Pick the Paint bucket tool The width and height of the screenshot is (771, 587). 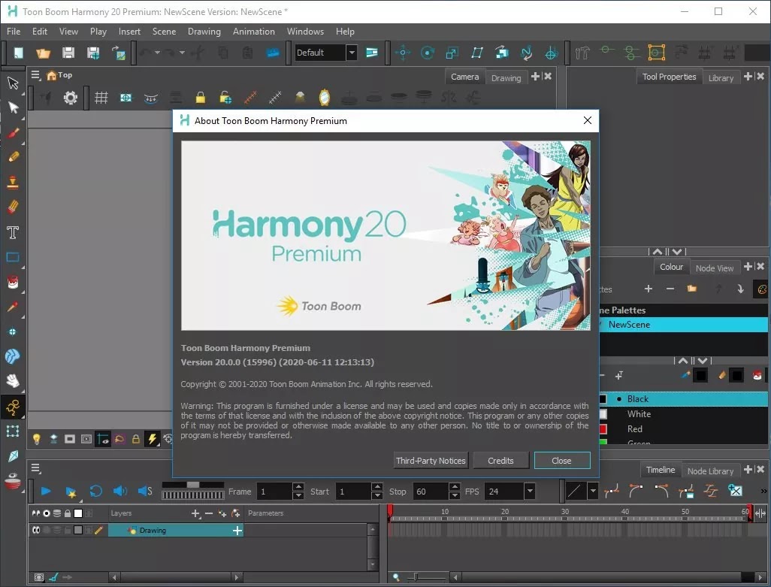[13, 282]
